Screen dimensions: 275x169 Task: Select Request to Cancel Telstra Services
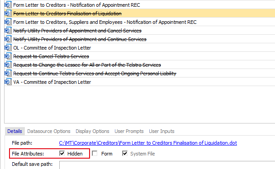click(x=140, y=56)
